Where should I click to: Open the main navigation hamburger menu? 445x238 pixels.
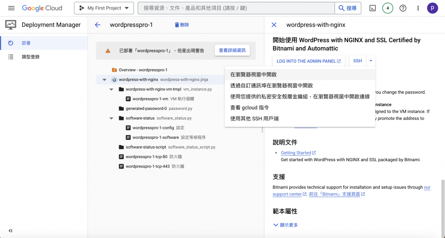click(x=11, y=8)
